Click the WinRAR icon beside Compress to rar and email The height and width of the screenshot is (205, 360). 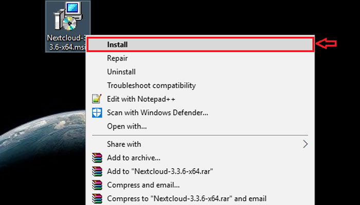pos(97,198)
